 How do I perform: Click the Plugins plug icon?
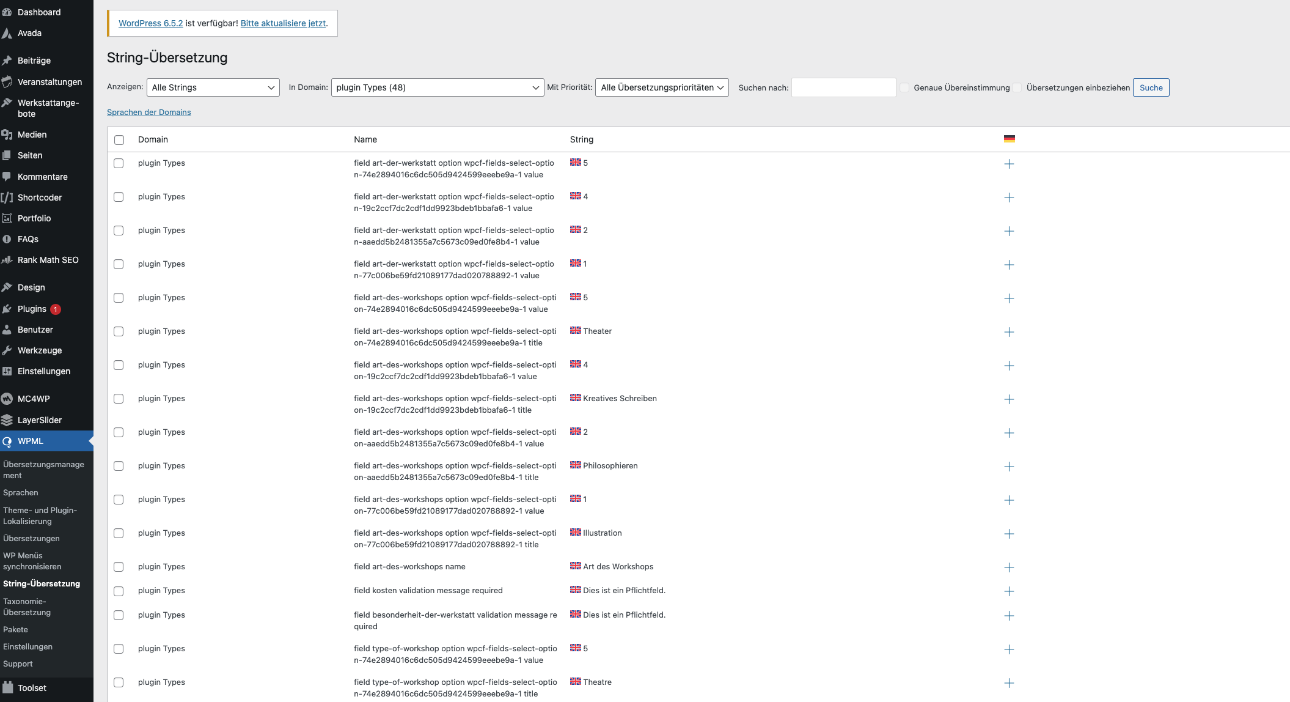pos(7,309)
